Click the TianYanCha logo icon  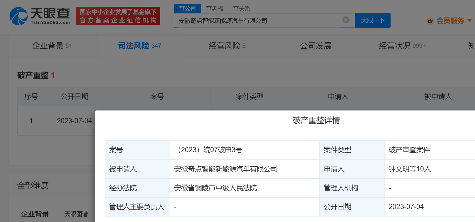[x=18, y=16]
